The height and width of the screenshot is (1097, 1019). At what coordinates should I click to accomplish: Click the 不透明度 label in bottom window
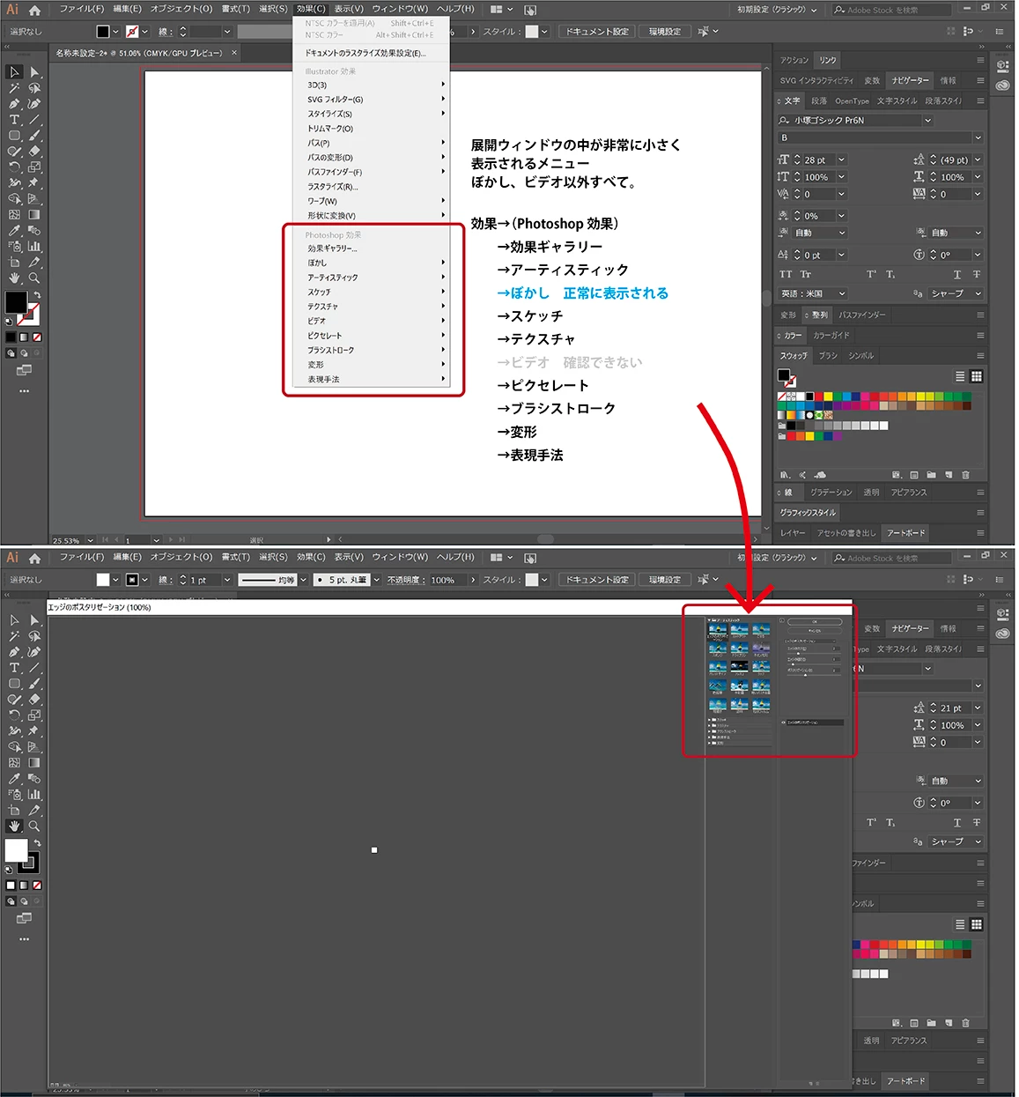pos(405,581)
